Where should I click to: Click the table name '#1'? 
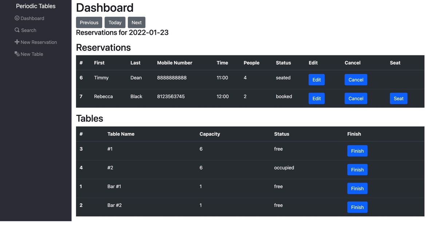(x=110, y=149)
